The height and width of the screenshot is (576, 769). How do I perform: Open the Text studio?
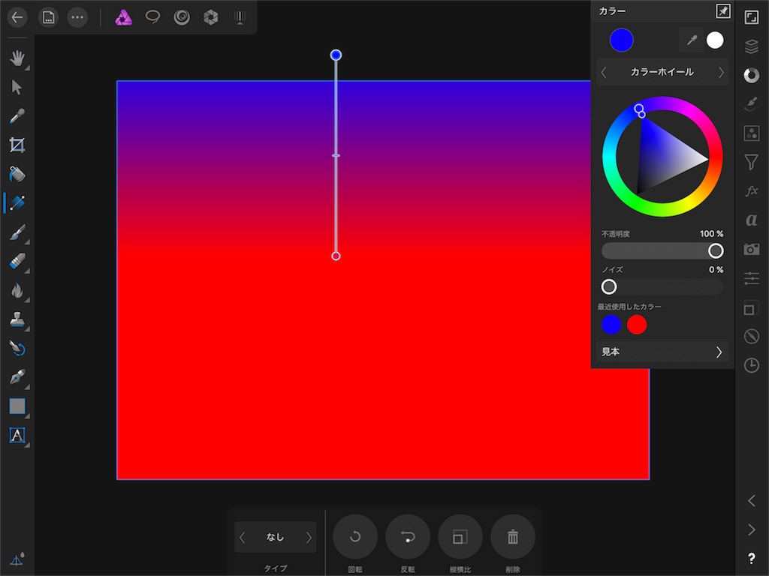point(751,220)
